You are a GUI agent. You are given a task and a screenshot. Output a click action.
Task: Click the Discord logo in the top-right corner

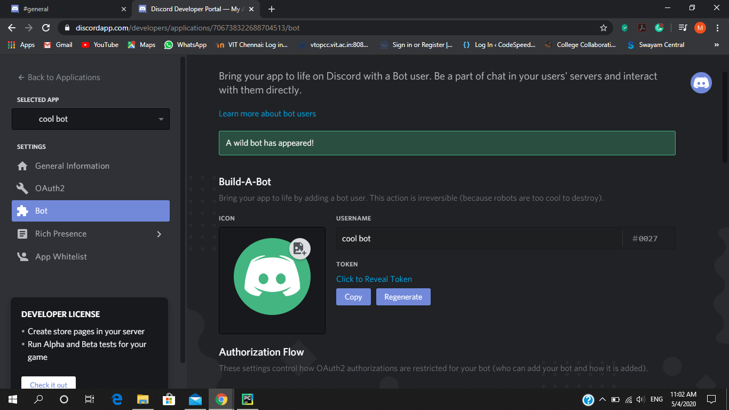pos(701,83)
